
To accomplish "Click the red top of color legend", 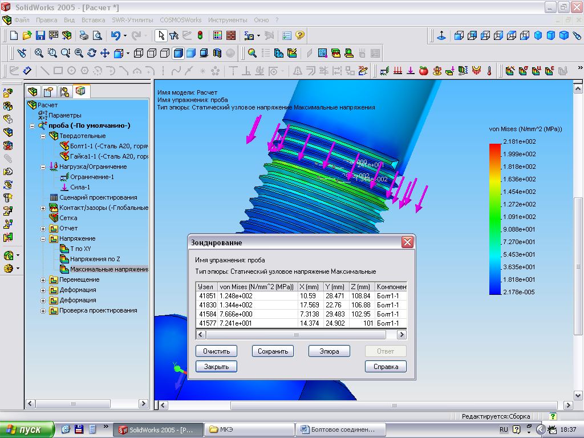I will (495, 147).
